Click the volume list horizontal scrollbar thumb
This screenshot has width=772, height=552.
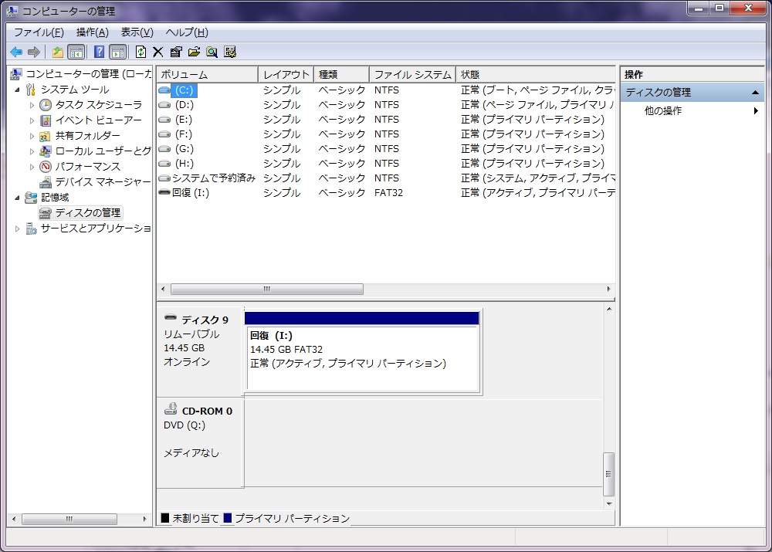point(267,289)
